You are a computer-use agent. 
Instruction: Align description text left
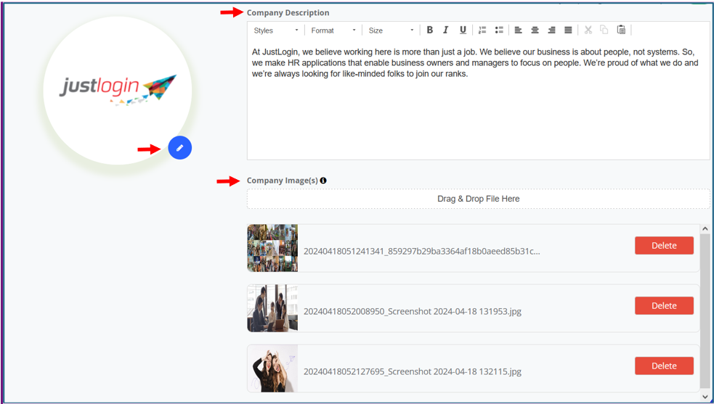click(x=518, y=30)
